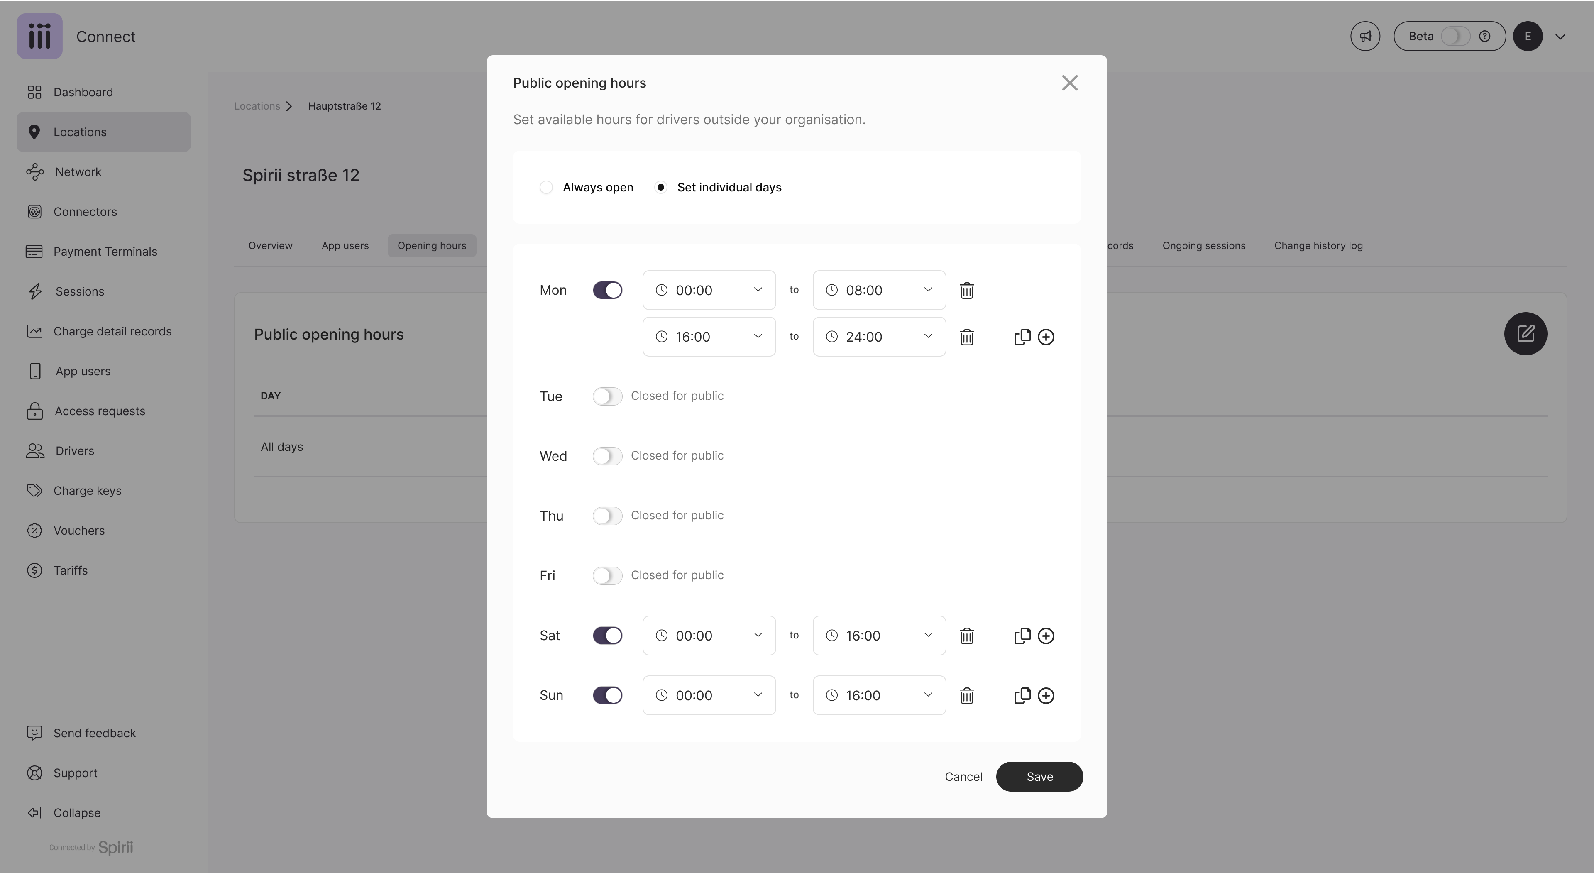Copy Monday's hours to other days
Image resolution: width=1594 pixels, height=873 pixels.
pyautogui.click(x=1022, y=337)
